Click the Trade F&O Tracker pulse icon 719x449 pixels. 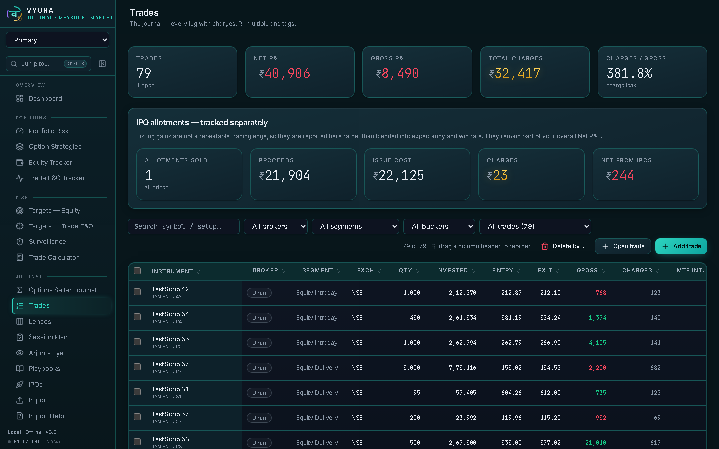point(20,178)
